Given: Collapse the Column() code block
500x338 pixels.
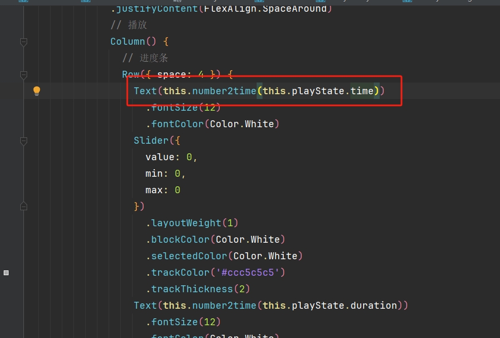Looking at the screenshot, I should coord(23,42).
